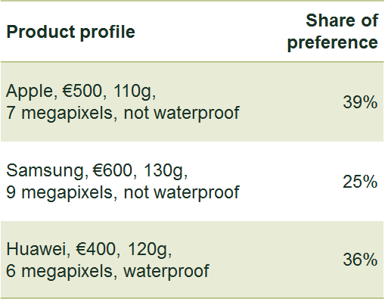Select waterproof in the Huawei row
The height and width of the screenshot is (299, 385).
tap(166, 273)
